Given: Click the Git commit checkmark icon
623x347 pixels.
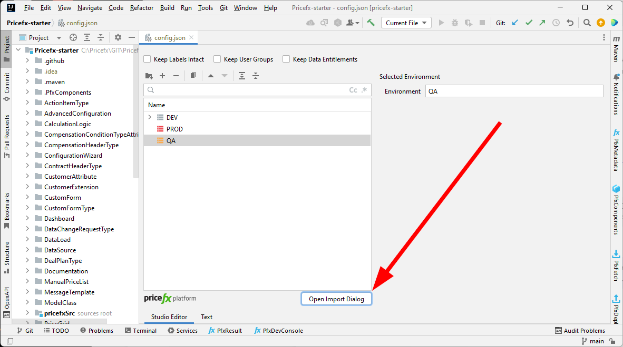Looking at the screenshot, I should click(529, 23).
